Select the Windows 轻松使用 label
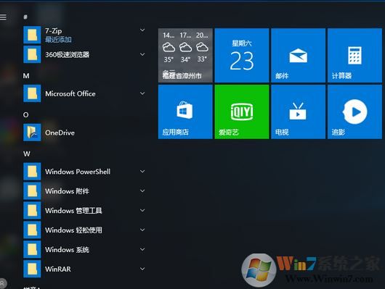Screen dimensions: 385x289 (x=73, y=230)
